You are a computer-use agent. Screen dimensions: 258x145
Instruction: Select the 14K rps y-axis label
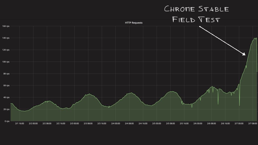[x=6, y=38]
